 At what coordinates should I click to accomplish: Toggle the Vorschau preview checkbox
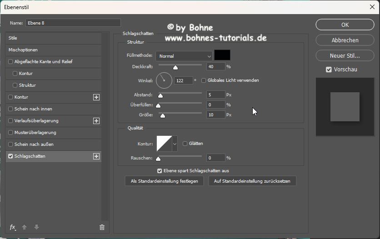(x=329, y=70)
